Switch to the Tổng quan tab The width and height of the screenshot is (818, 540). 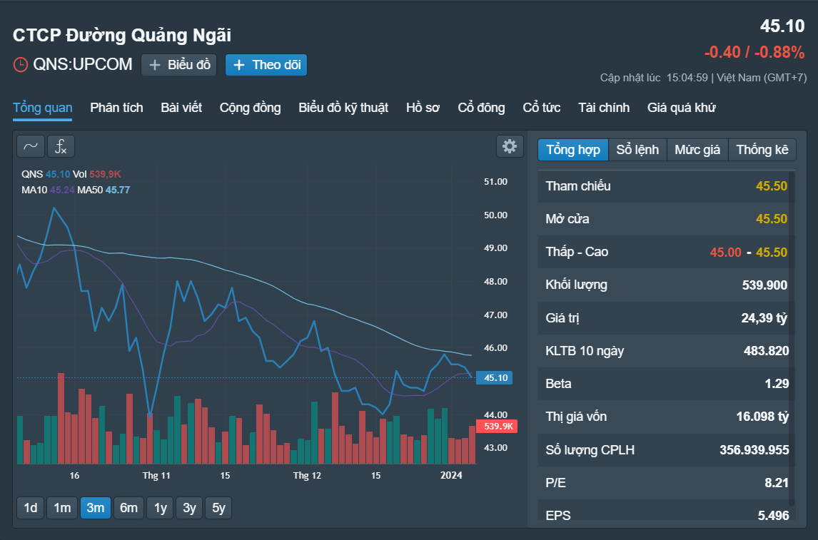tap(42, 108)
